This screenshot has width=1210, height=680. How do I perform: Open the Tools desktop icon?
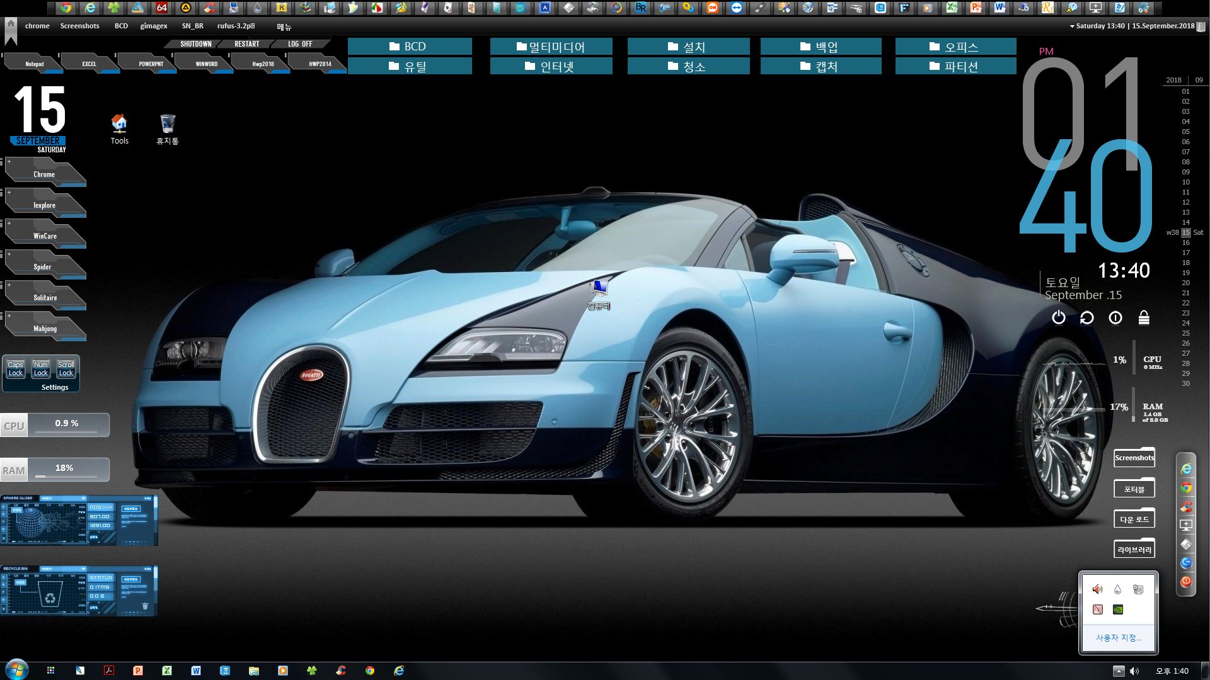click(x=119, y=129)
